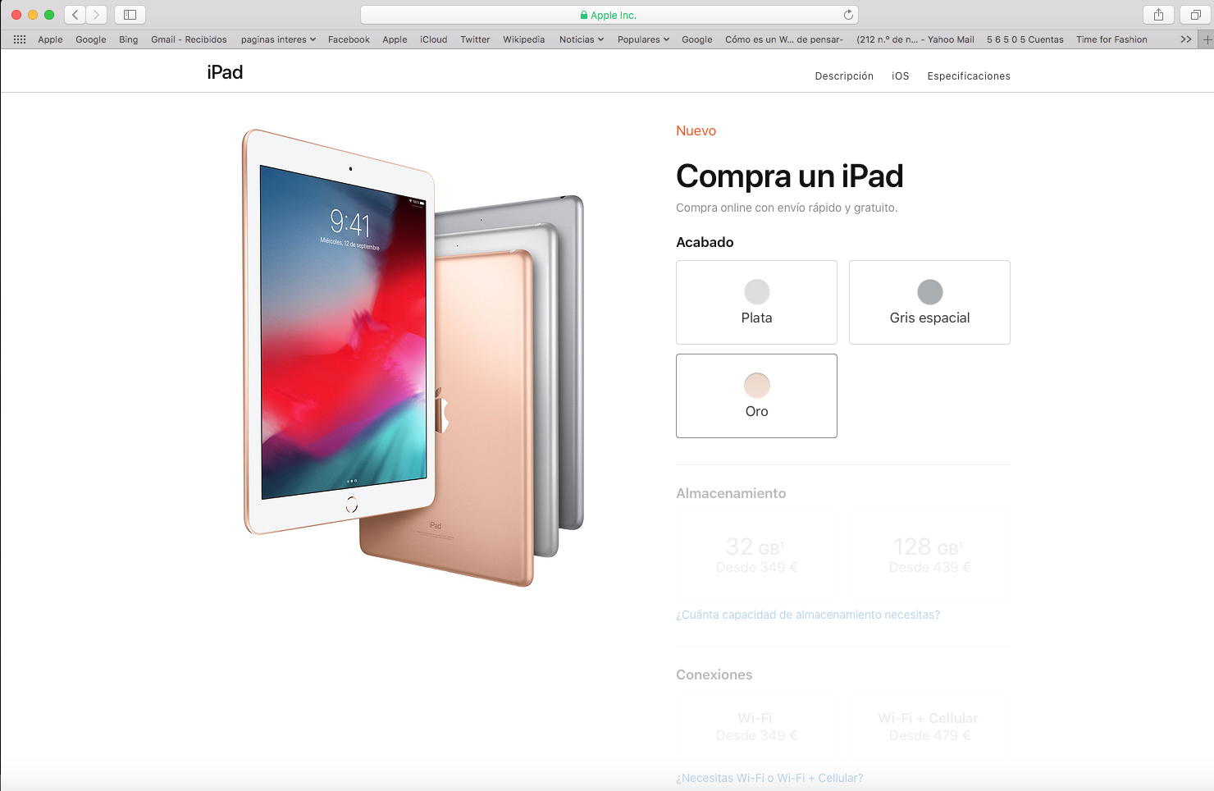This screenshot has width=1214, height=791.
Task: Show all tabs overview icon
Action: (x=1195, y=15)
